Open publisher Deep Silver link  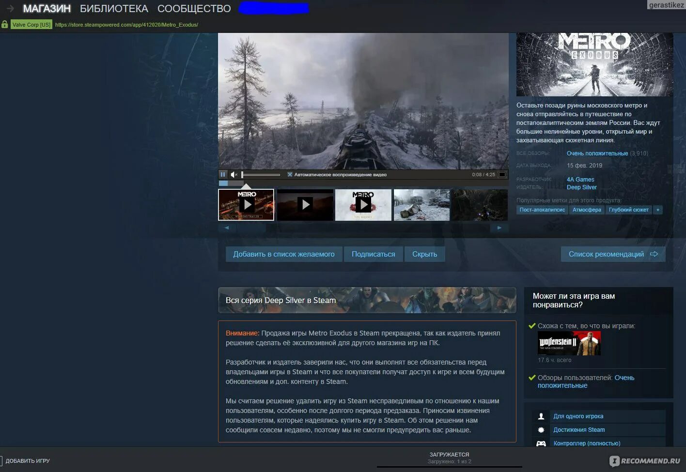[x=582, y=187]
